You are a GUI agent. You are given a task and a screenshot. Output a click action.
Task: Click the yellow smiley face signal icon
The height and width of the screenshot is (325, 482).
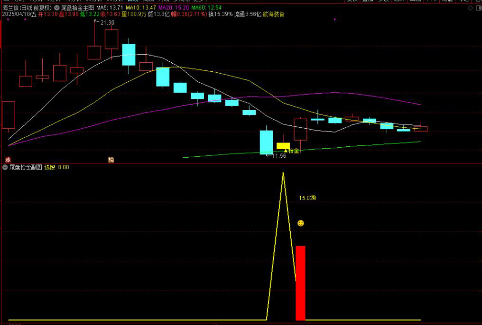(301, 223)
